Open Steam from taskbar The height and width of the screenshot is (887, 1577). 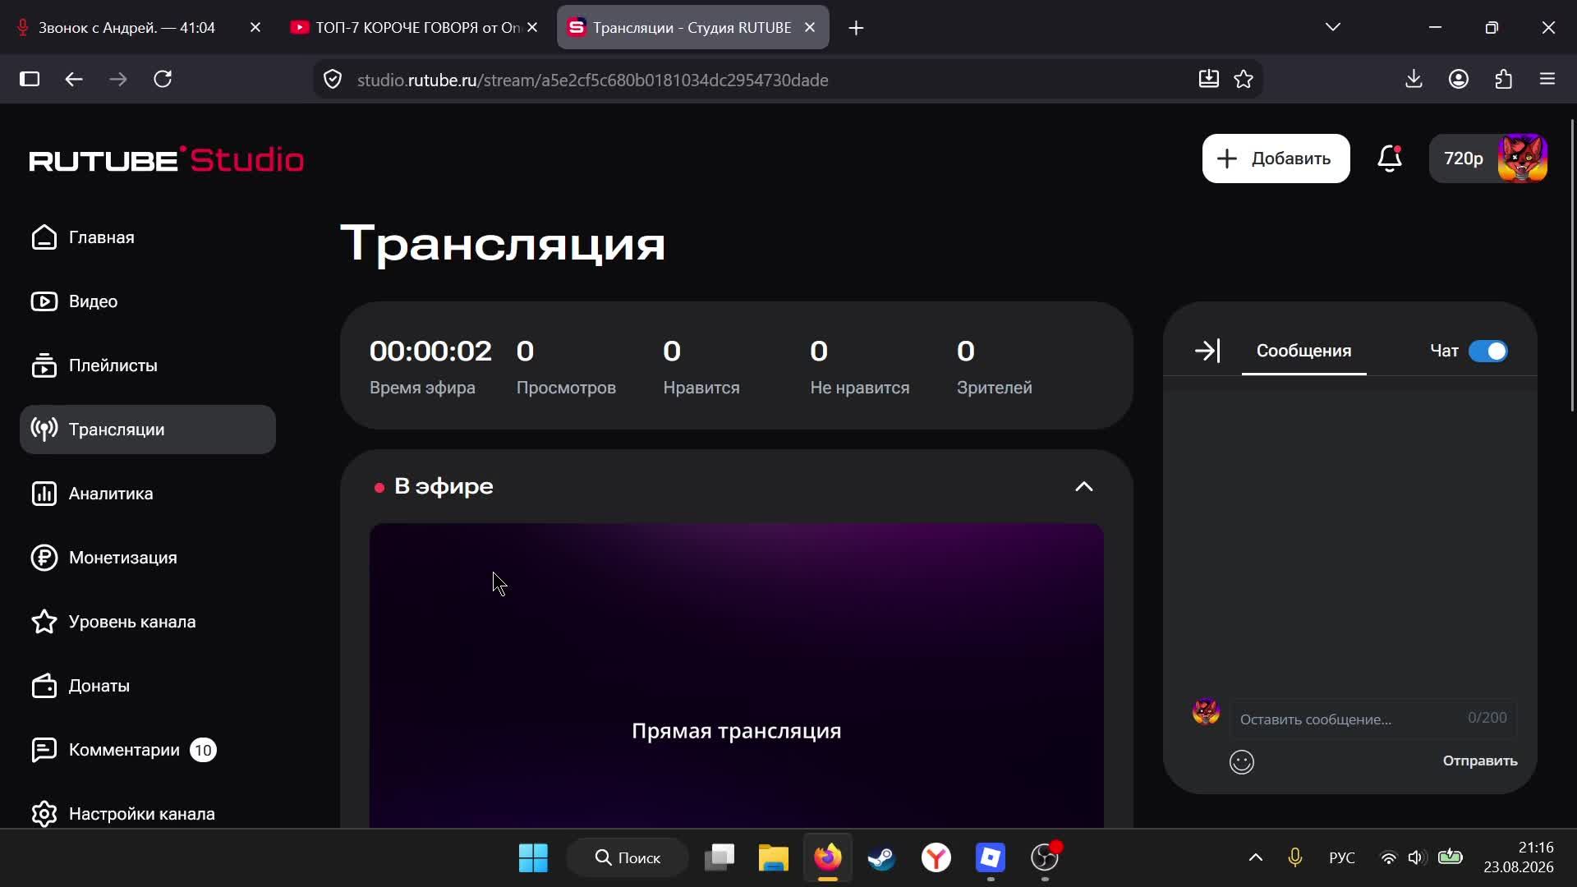881,858
